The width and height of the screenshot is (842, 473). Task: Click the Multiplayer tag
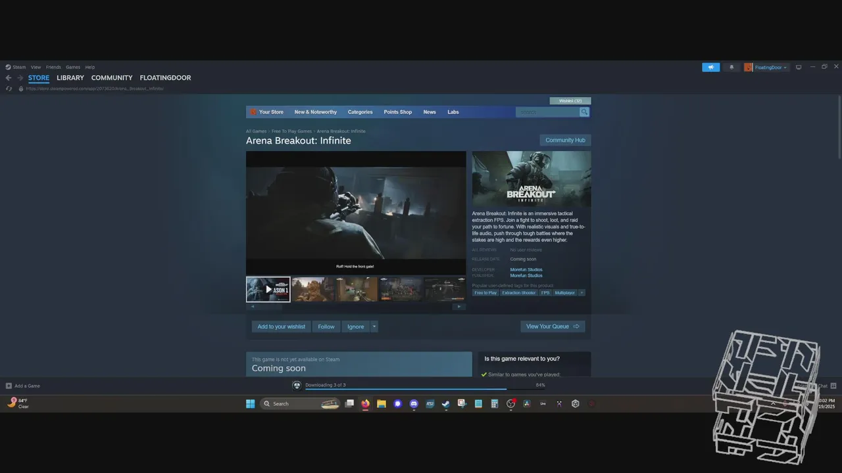[x=565, y=292]
